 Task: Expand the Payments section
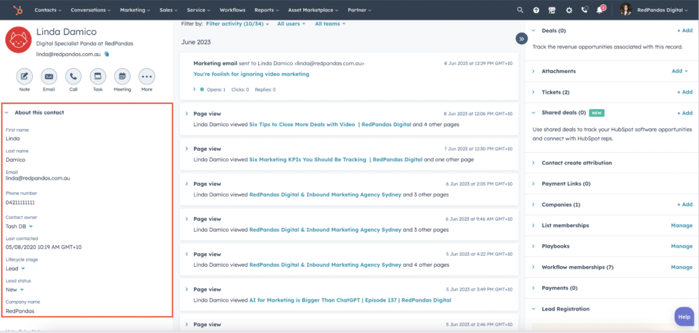pyautogui.click(x=534, y=288)
